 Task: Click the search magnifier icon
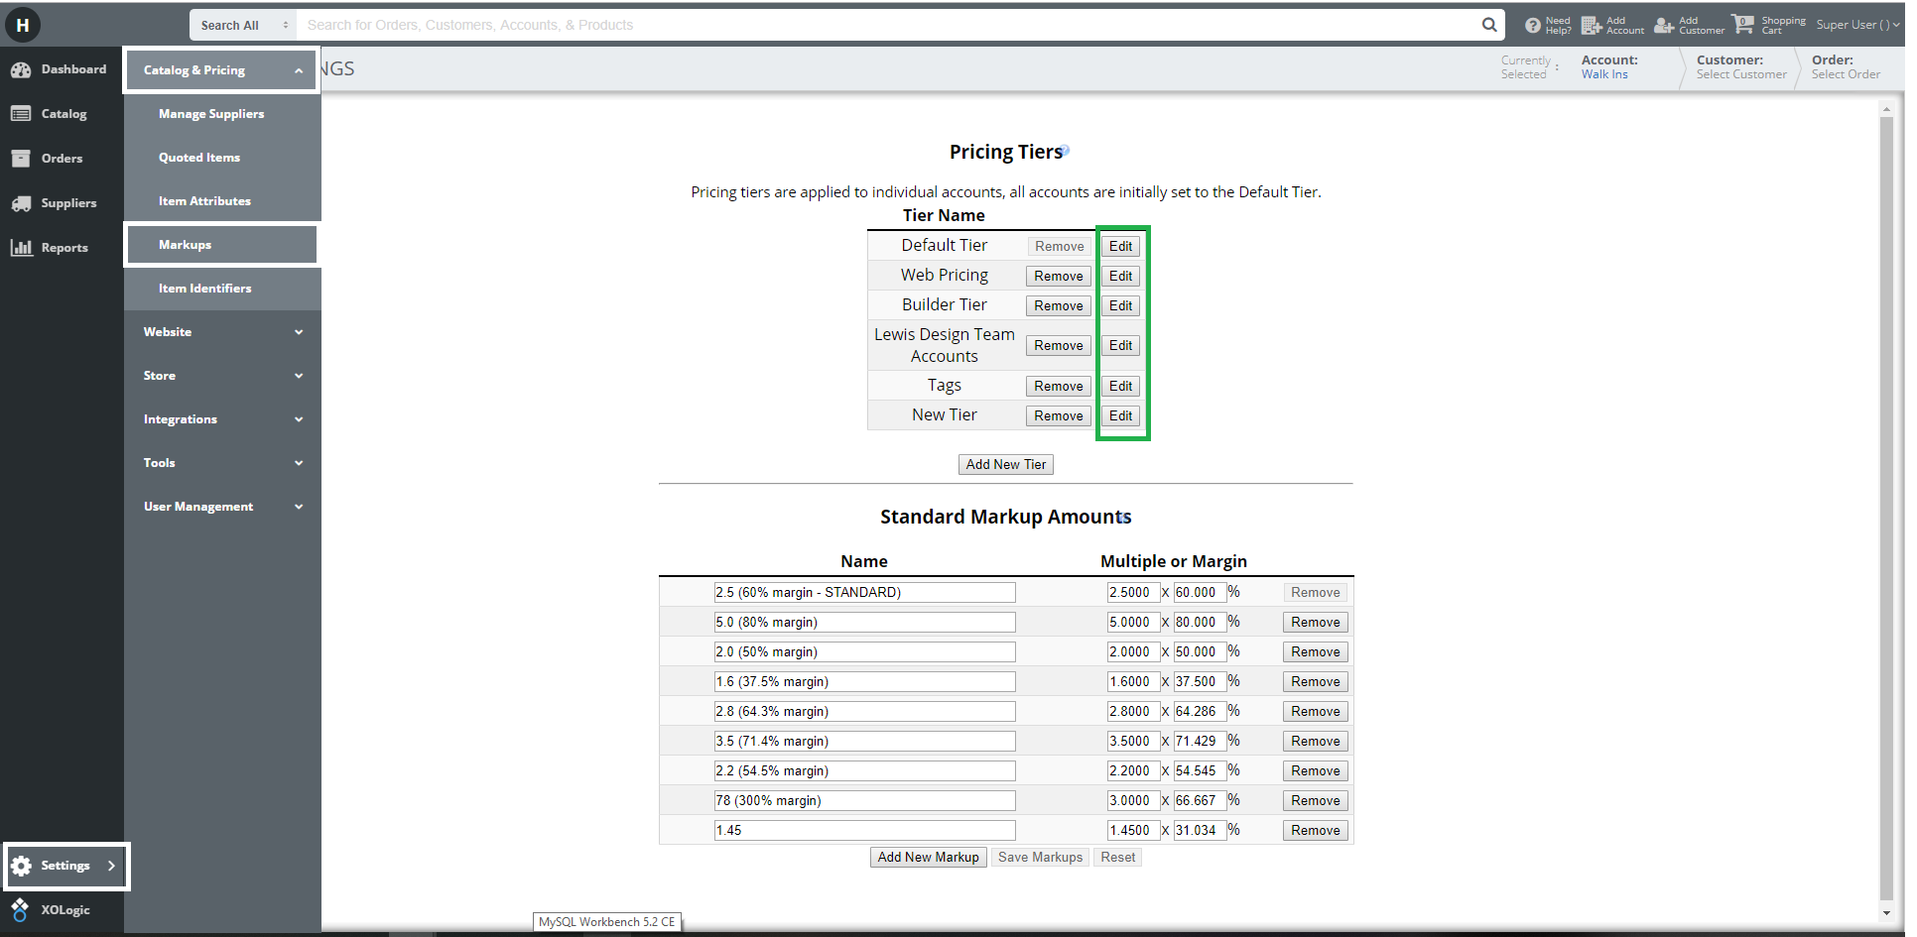tap(1489, 25)
